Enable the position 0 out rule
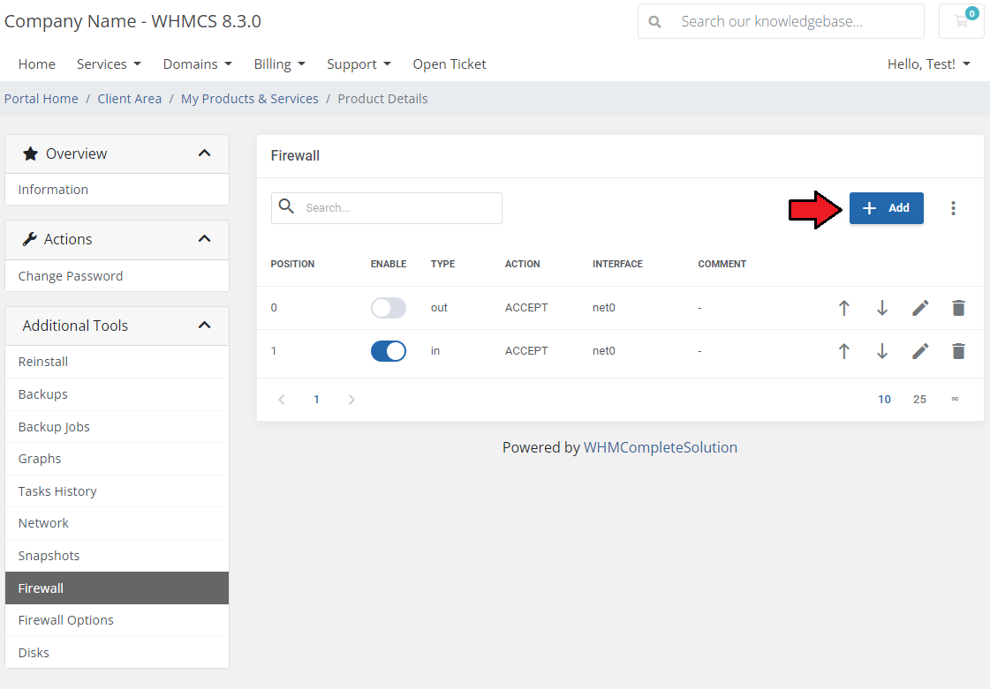The height and width of the screenshot is (689, 990). (x=389, y=308)
